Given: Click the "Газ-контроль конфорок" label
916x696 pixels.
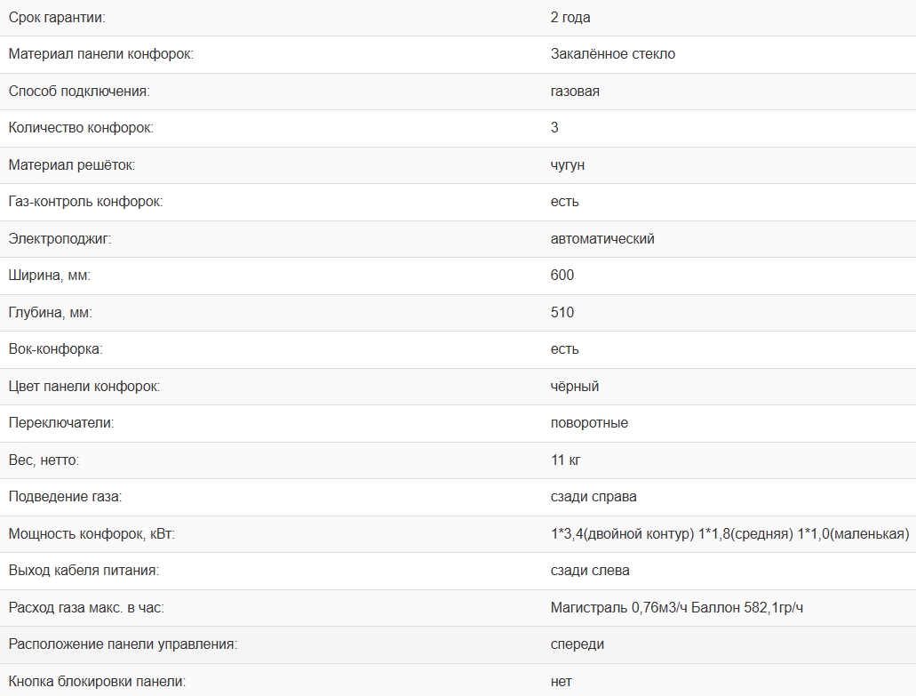Looking at the screenshot, I should point(85,202).
